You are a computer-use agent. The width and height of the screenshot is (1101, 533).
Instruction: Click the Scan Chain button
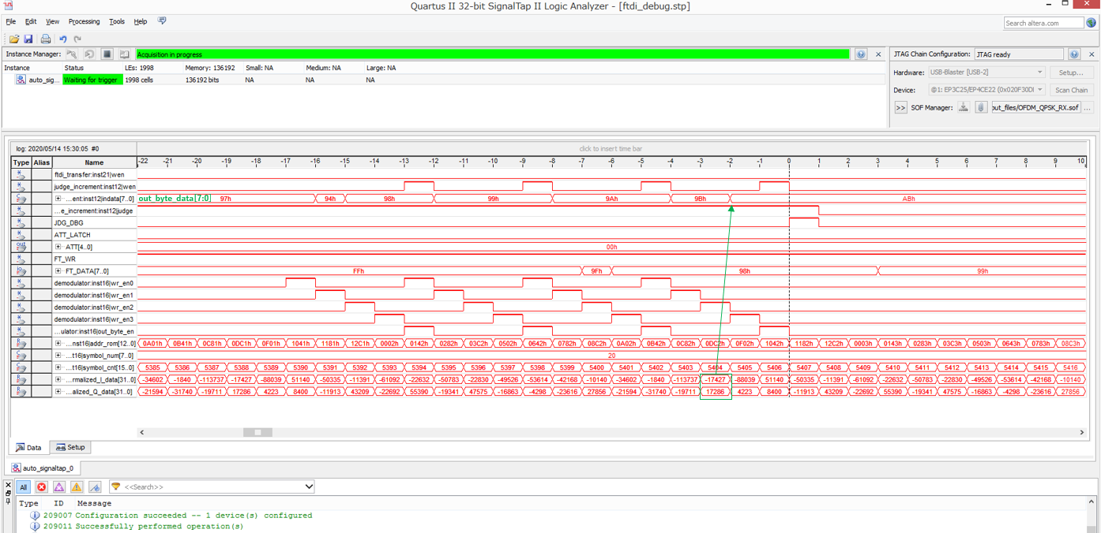[x=1071, y=90]
